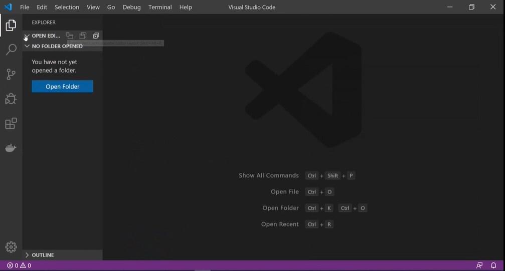Image resolution: width=505 pixels, height=271 pixels.
Task: Collapse the No Folder Opened section
Action: 27,46
